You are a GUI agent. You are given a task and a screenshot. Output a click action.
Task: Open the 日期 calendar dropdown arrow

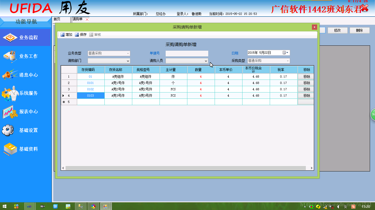[287, 53]
